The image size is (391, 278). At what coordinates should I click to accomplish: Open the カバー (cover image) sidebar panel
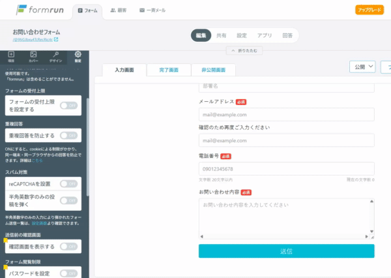33,56
